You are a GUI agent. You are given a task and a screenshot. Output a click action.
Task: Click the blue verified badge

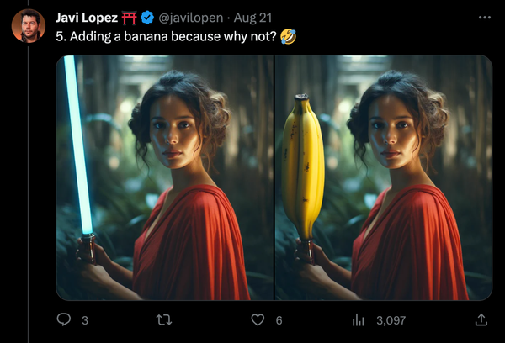tap(146, 18)
